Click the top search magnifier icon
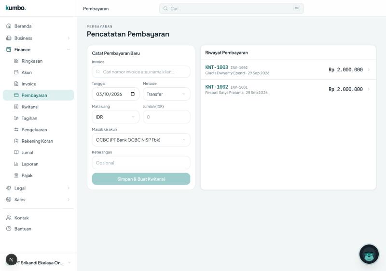 coord(165,9)
